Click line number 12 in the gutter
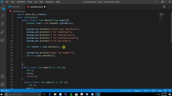Screen dimensions: 172x96 12,47
